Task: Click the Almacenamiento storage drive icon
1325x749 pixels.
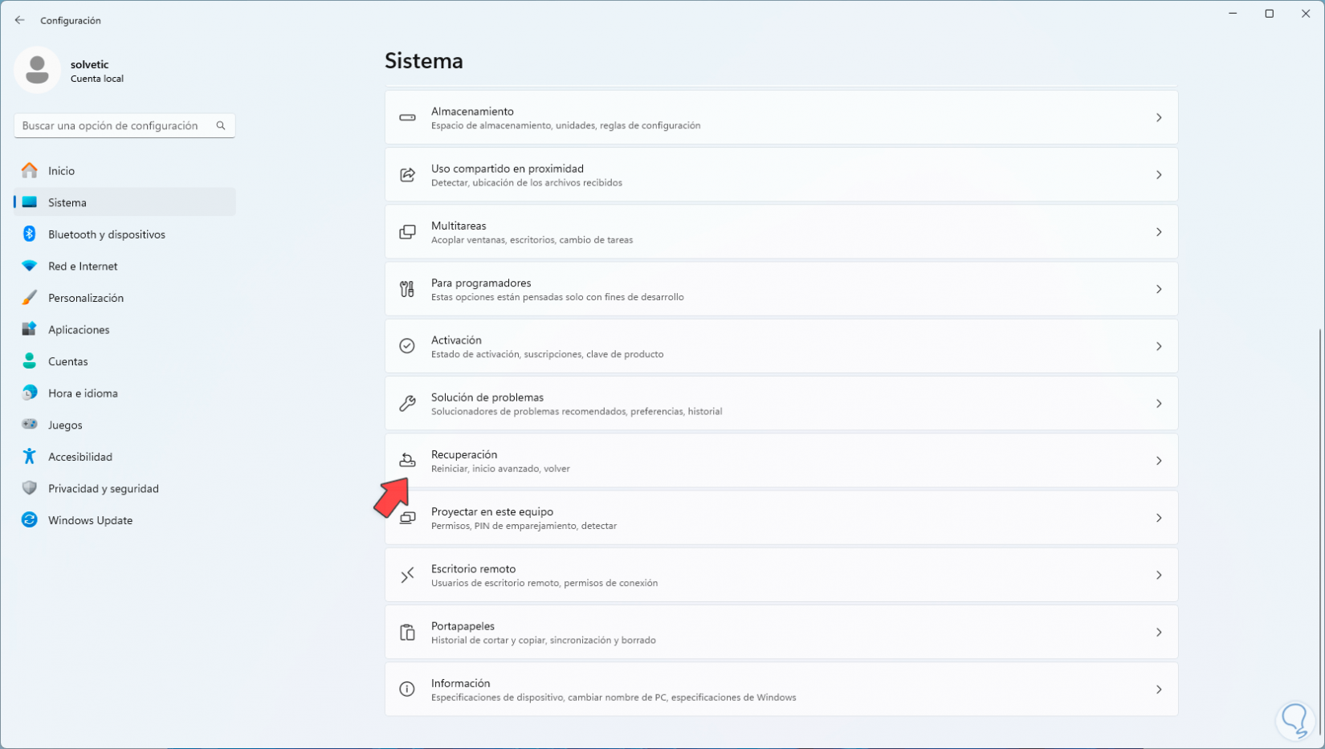Action: point(407,118)
